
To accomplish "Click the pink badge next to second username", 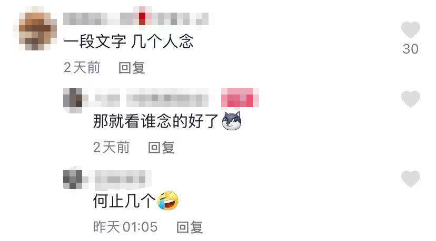I will 240,98.
